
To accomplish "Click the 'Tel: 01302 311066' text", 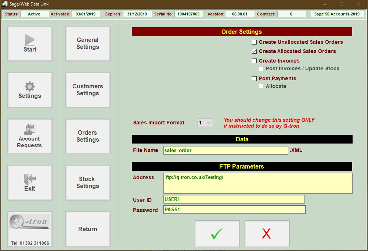I will coord(30,243).
